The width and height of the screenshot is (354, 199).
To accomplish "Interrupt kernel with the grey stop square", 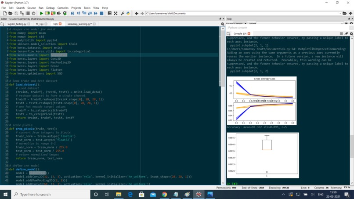I will tap(341, 34).
